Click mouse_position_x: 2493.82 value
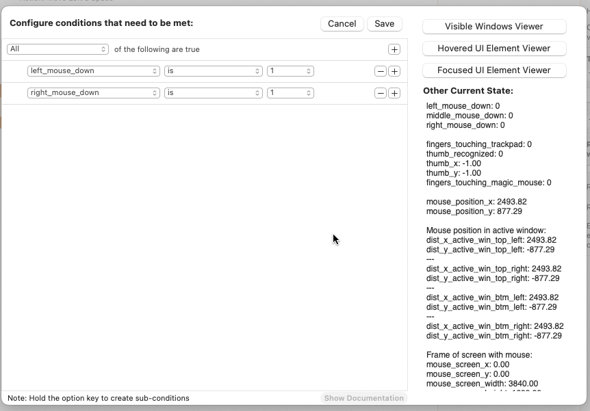This screenshot has height=411, width=590. 476,202
